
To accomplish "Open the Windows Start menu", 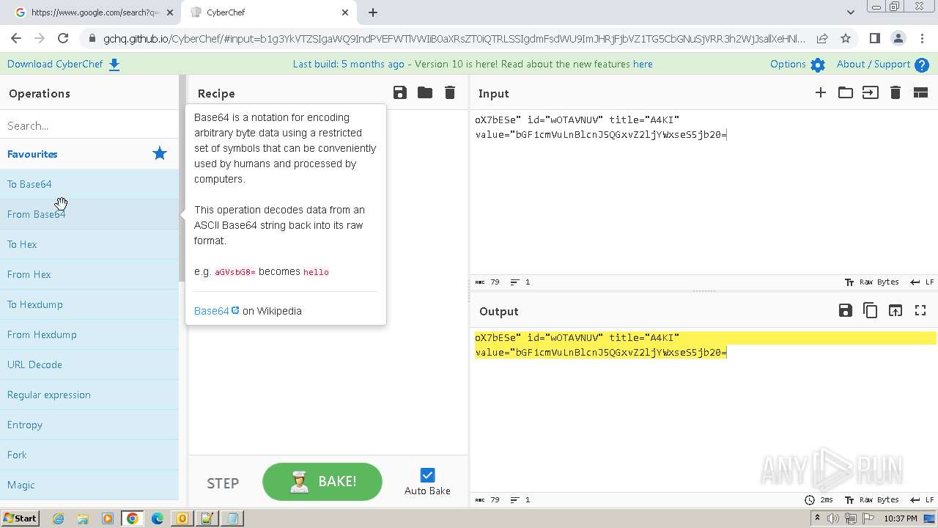I will click(20, 518).
